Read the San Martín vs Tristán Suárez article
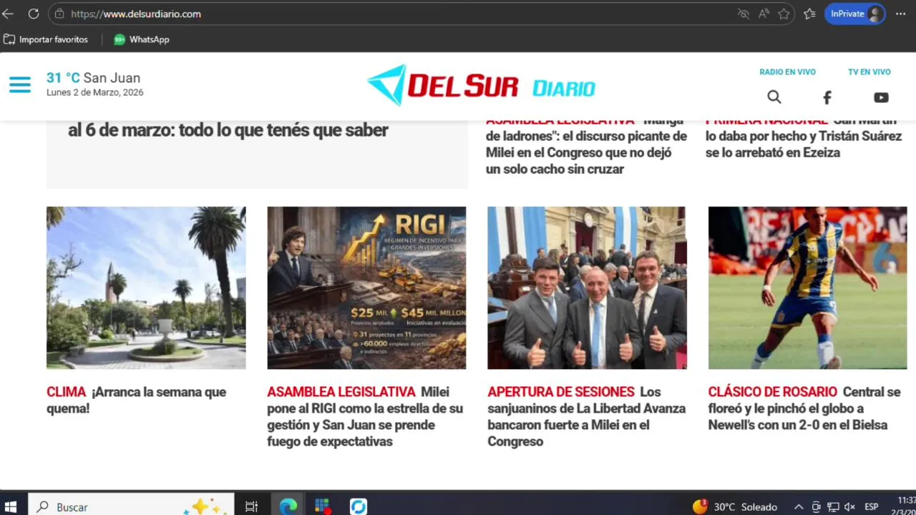Screen dimensions: 916x515 coord(804,137)
